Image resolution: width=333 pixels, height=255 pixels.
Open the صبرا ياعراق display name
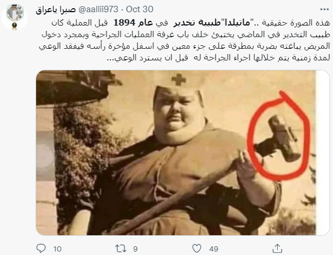click(x=56, y=10)
